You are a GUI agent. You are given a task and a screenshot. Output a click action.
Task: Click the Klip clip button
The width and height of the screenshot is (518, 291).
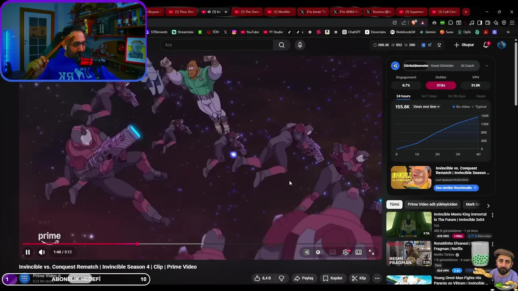pyautogui.click(x=359, y=278)
